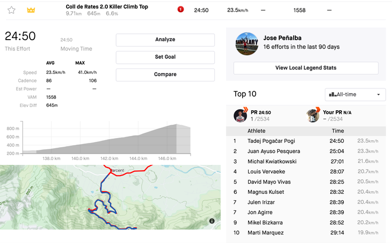Viewport: 392px width, 243px height.
Task: Click the elevation profile chart
Action: point(107,139)
